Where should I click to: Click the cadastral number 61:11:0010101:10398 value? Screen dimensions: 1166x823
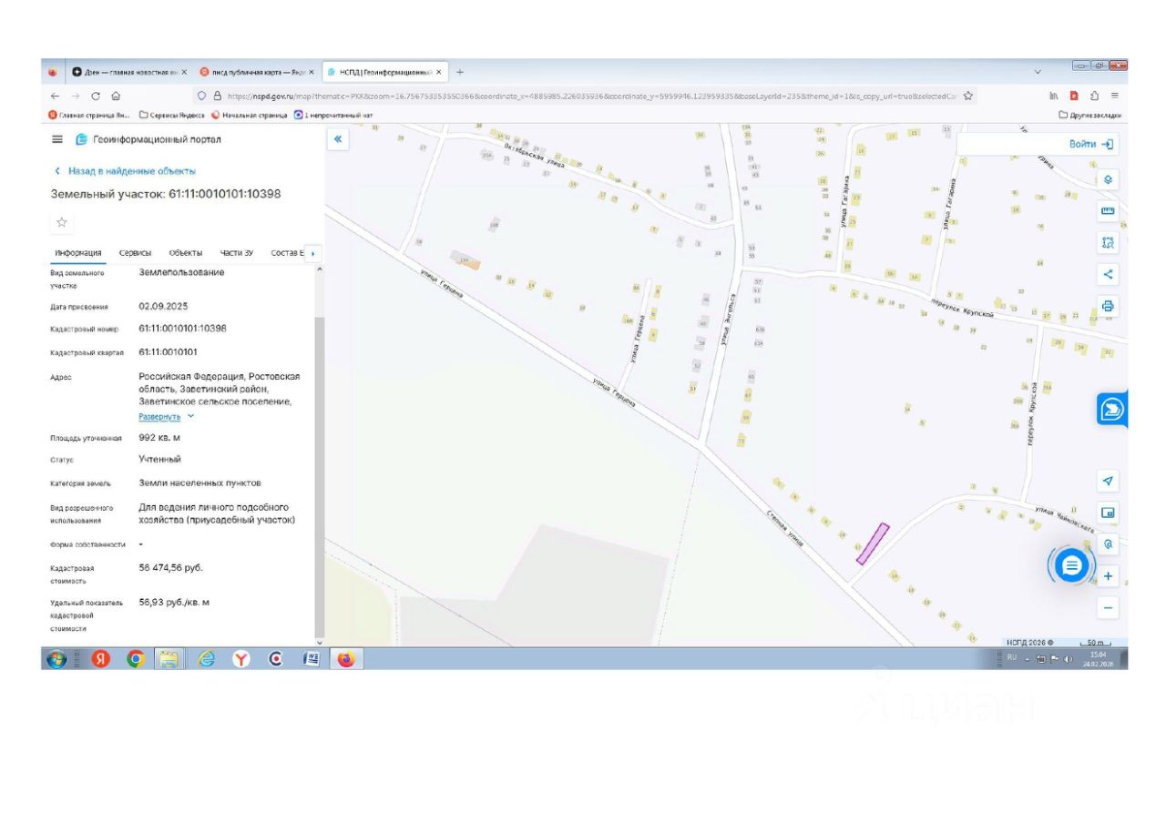click(182, 328)
